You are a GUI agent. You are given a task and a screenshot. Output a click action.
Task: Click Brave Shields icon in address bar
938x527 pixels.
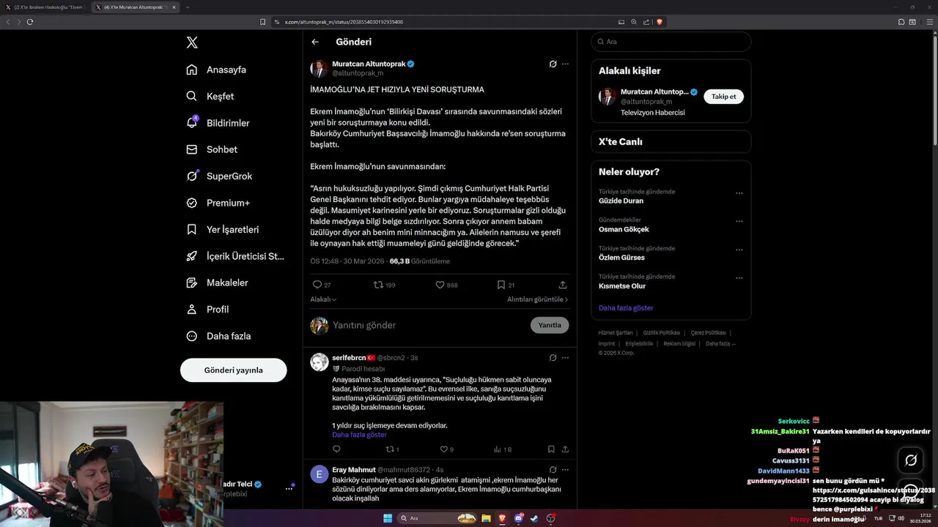pyautogui.click(x=660, y=22)
